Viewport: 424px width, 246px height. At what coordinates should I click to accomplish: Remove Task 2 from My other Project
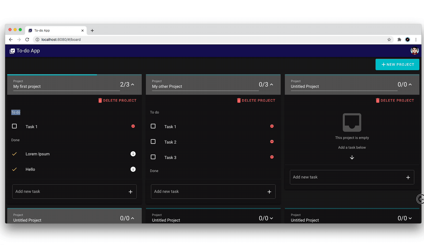pyautogui.click(x=272, y=141)
